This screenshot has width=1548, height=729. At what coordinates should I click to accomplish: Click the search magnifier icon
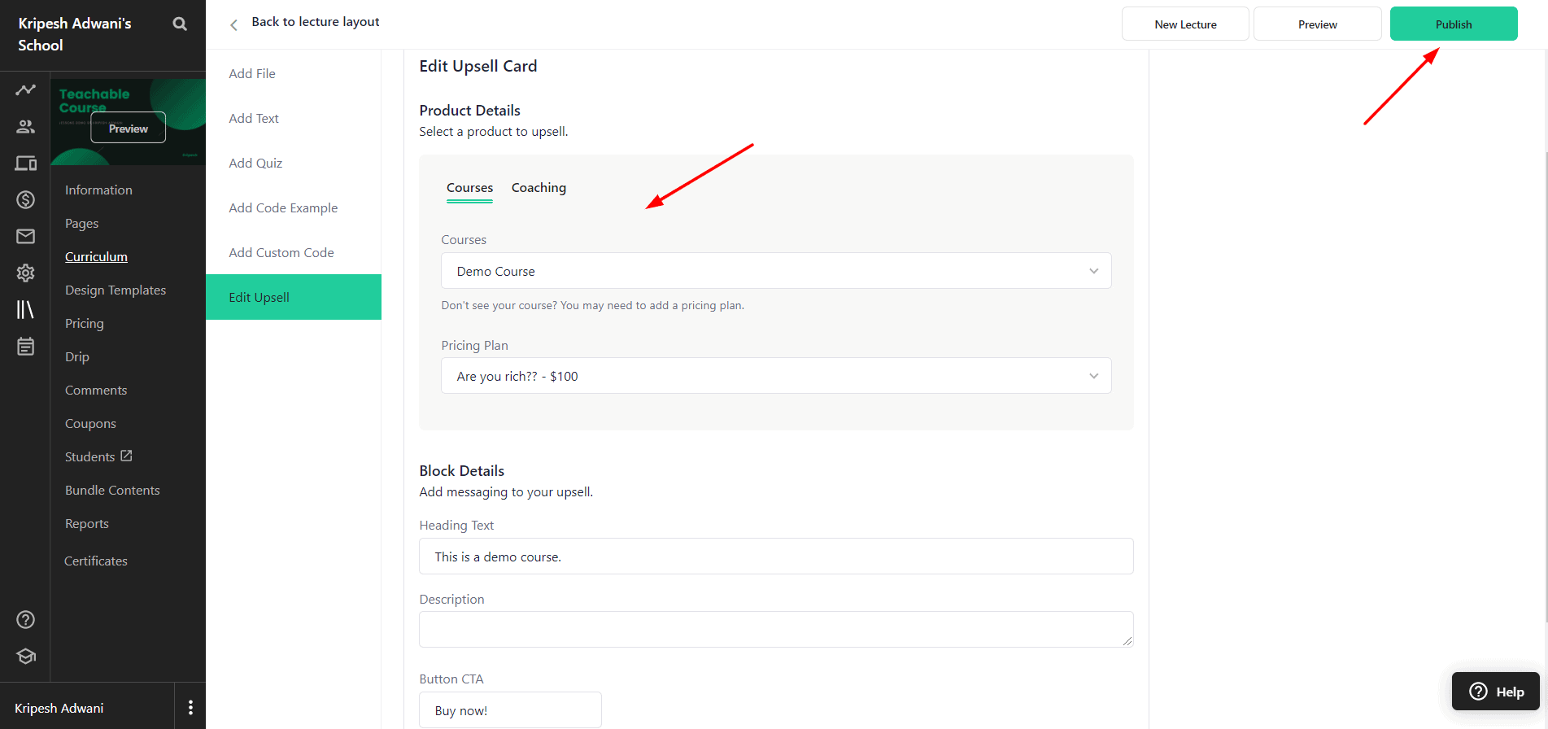(x=180, y=24)
